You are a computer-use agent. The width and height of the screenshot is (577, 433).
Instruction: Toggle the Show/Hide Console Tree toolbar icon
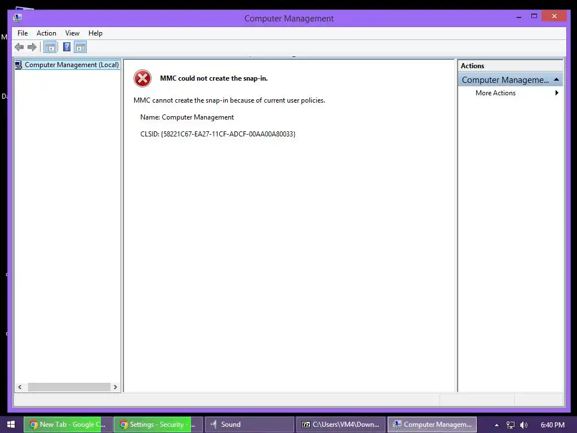(50, 47)
